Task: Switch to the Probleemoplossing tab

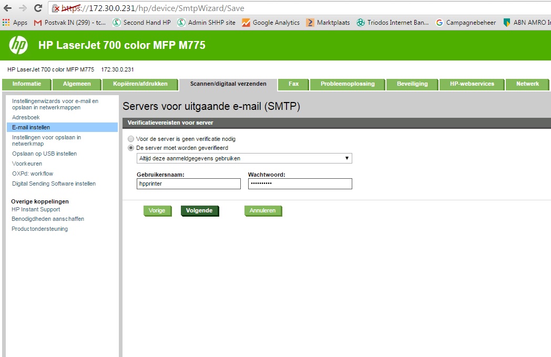Action: pyautogui.click(x=348, y=84)
